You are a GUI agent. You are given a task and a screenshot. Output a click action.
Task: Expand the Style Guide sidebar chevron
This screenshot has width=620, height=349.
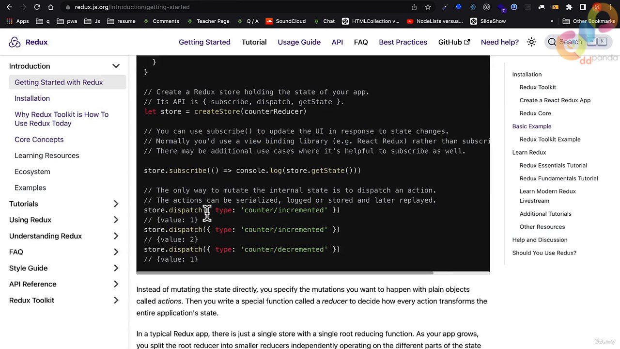point(116,268)
